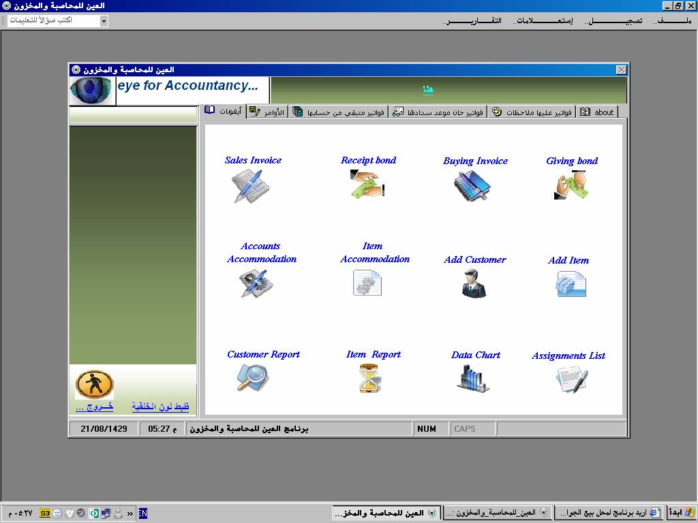Click the Customer Report label

263,354
